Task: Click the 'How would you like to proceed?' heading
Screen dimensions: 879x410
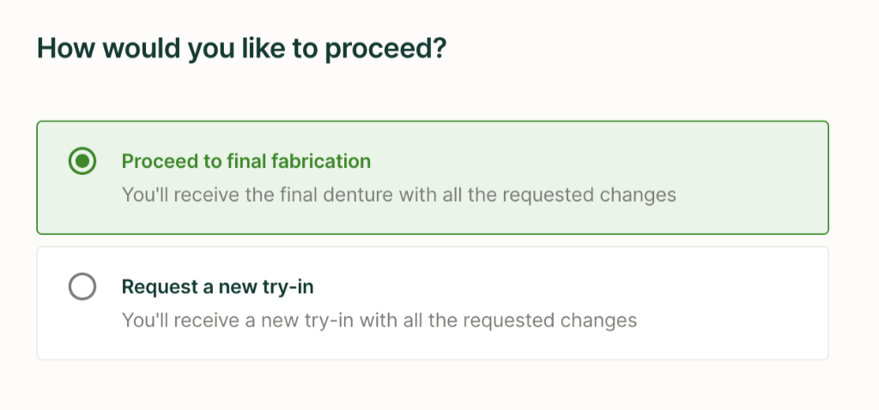Action: pyautogui.click(x=242, y=48)
